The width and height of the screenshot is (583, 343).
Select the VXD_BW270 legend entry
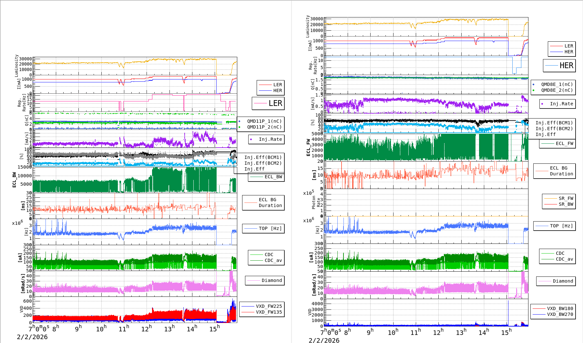click(x=560, y=314)
